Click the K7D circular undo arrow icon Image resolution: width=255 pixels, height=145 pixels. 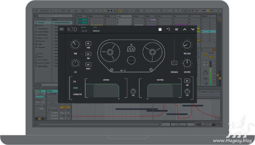(x=168, y=29)
